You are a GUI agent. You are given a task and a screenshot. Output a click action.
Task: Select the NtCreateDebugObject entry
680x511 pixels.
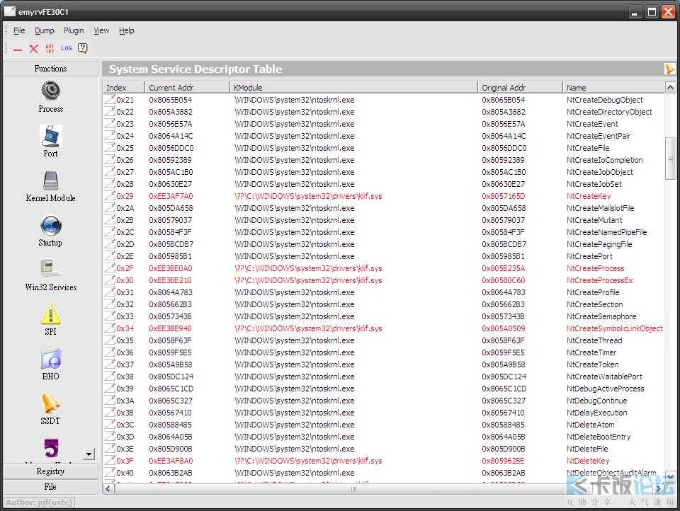[x=604, y=100]
